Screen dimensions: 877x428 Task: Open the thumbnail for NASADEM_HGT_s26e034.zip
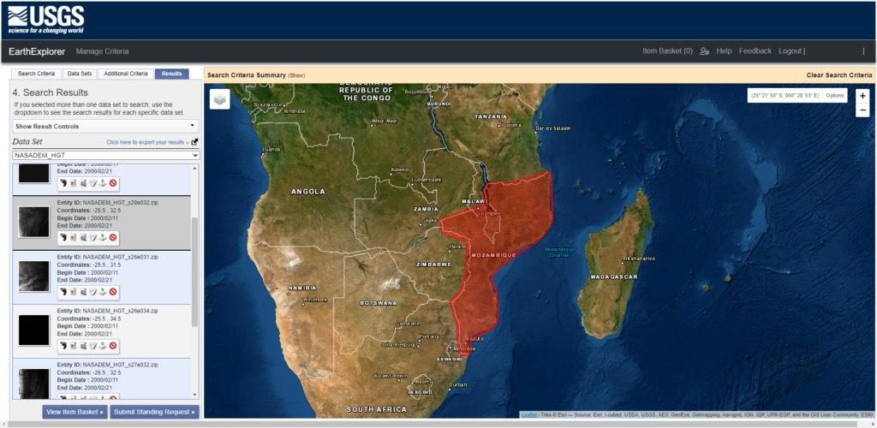[x=33, y=330]
